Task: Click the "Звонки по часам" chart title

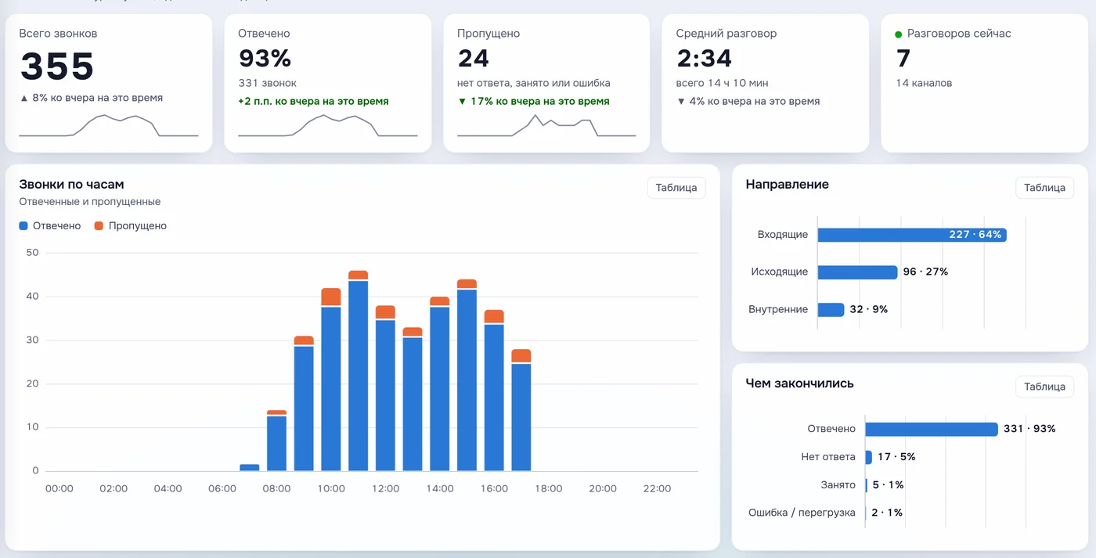Action: 71,185
